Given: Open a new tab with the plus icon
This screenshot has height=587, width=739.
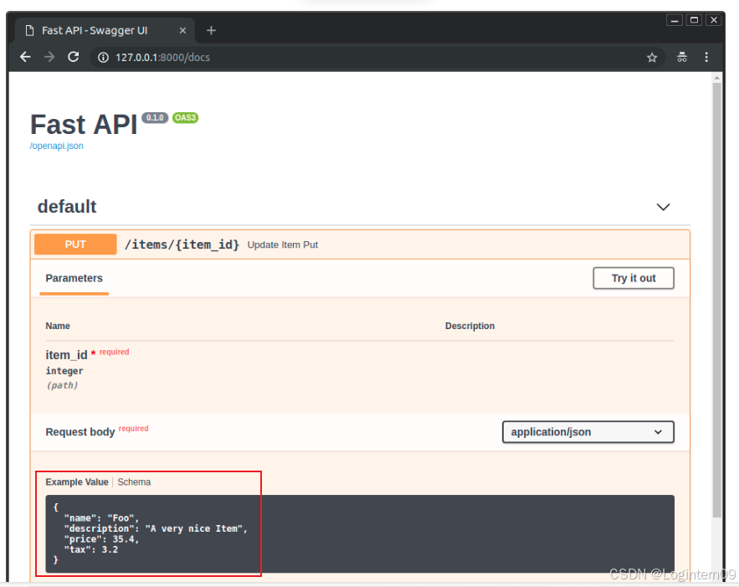Looking at the screenshot, I should tap(211, 31).
